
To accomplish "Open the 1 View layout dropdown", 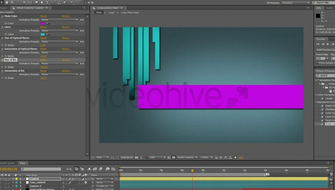I will tap(206, 157).
